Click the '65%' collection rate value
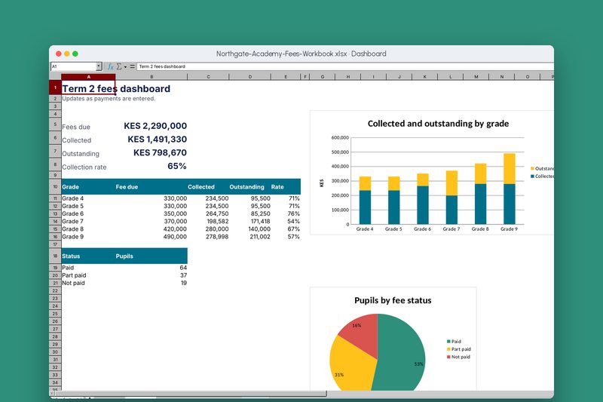The image size is (603, 402). point(177,166)
